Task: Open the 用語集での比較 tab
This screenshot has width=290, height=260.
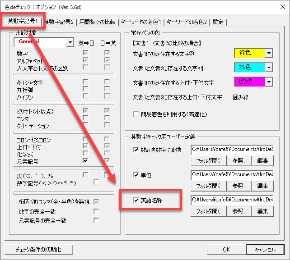Action: pyautogui.click(x=98, y=22)
